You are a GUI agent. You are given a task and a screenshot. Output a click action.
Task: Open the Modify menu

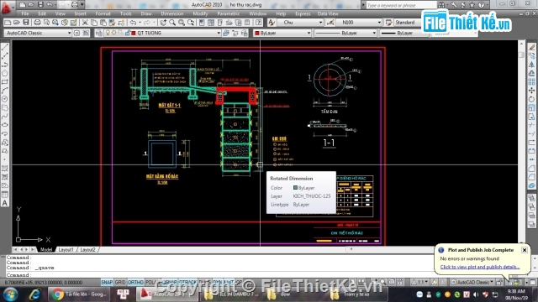pos(200,13)
